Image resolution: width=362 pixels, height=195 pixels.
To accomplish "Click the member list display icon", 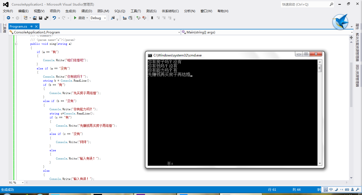I will (x=130, y=18).
